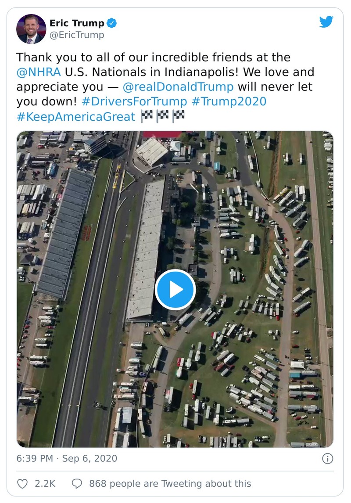Play the embedded aerial video
This screenshot has height=503, width=351.
[x=175, y=289]
